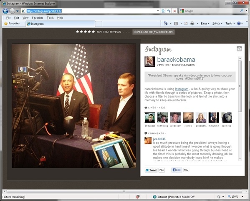Click the panel scrollbar up arrow

[240, 58]
